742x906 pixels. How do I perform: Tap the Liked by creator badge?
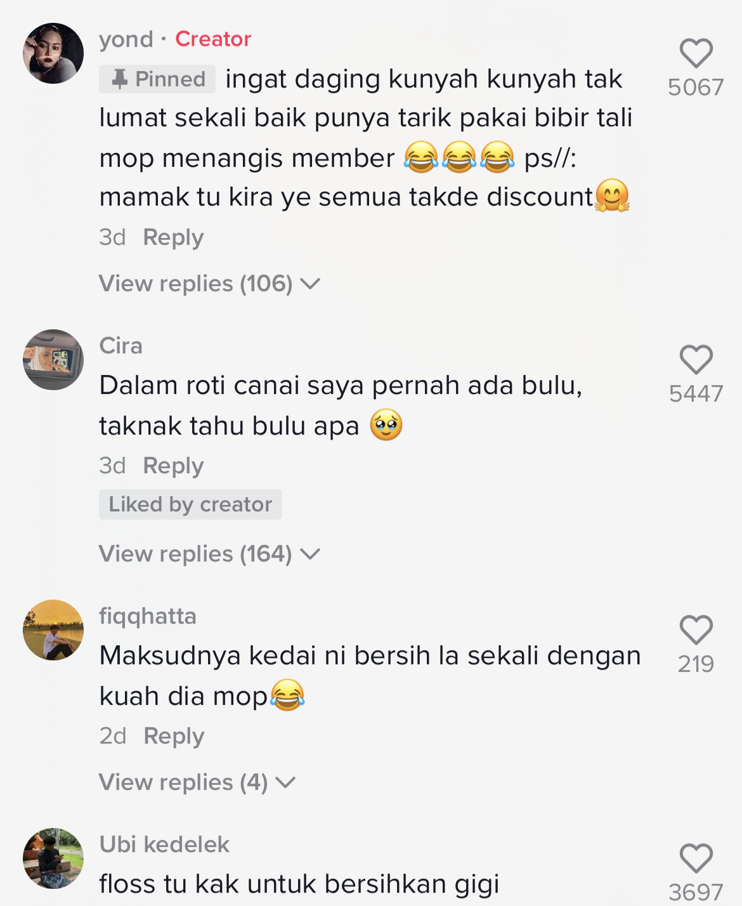(x=190, y=504)
